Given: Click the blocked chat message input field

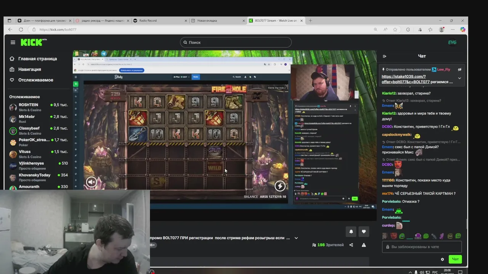Looking at the screenshot, I should click(422, 247).
